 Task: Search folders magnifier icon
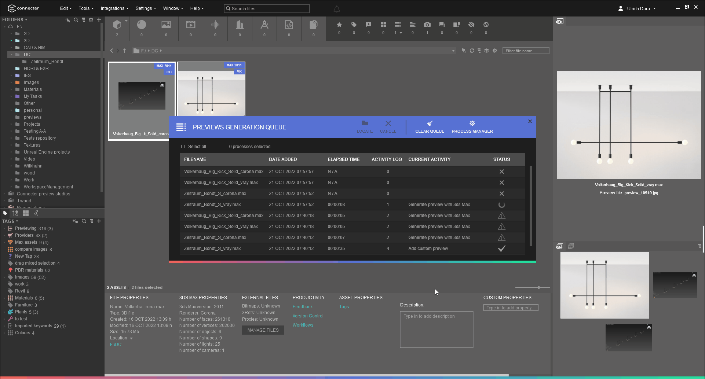coord(76,20)
